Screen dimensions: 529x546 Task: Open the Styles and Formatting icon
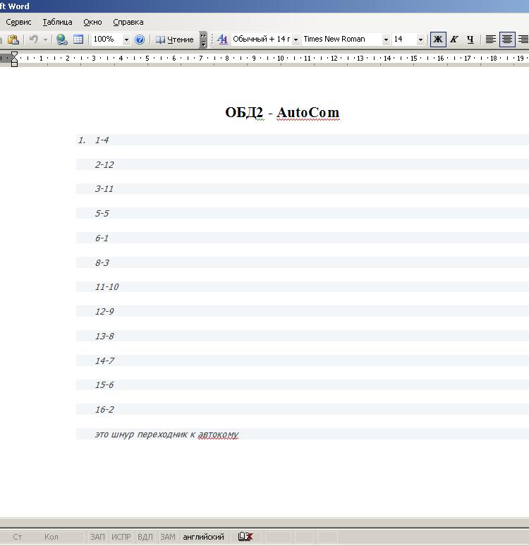tap(222, 40)
